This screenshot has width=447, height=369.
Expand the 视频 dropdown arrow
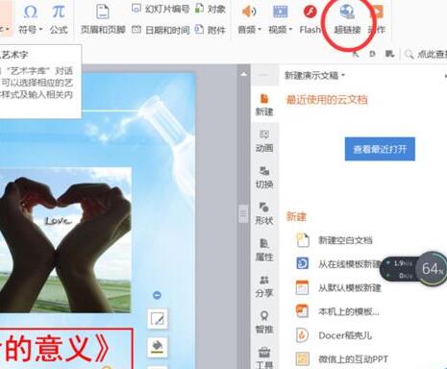290,30
